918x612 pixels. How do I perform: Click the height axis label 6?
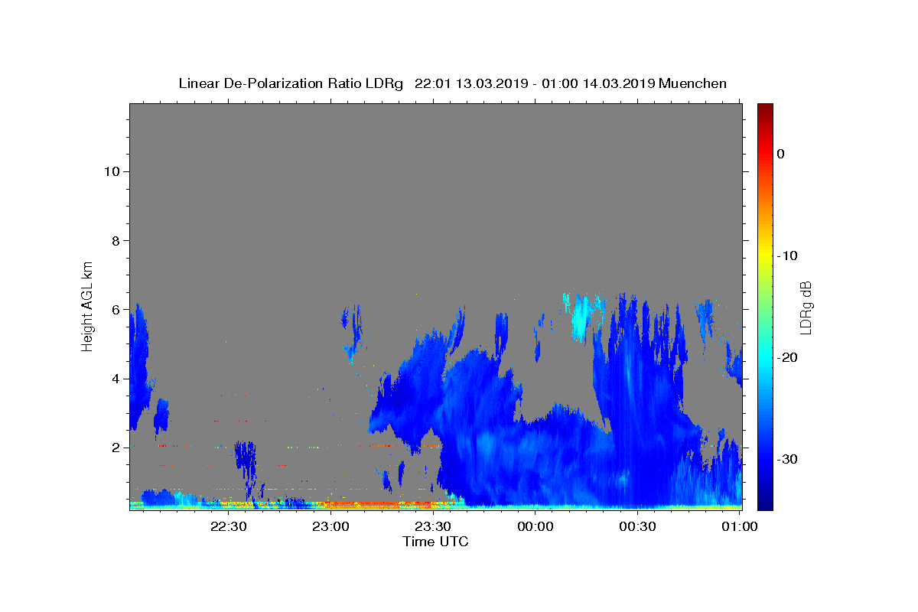116,310
